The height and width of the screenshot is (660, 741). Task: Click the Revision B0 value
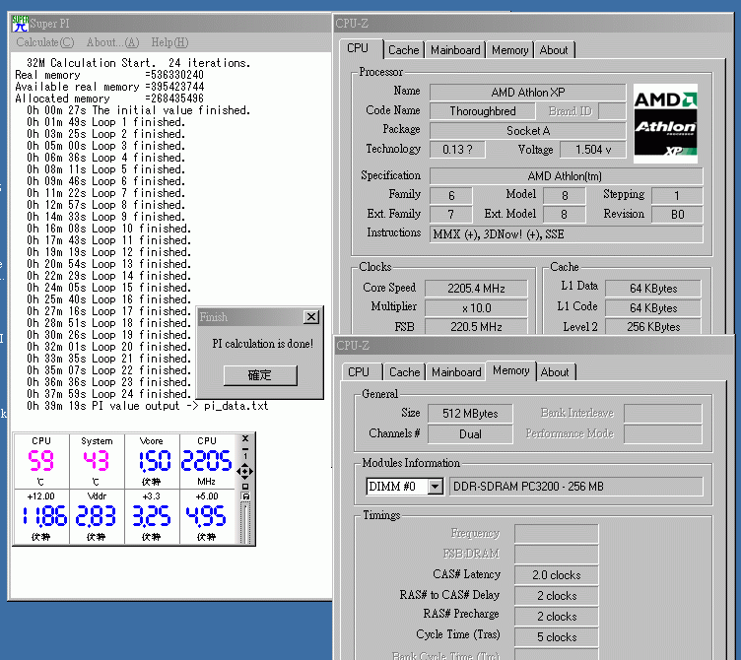click(677, 214)
